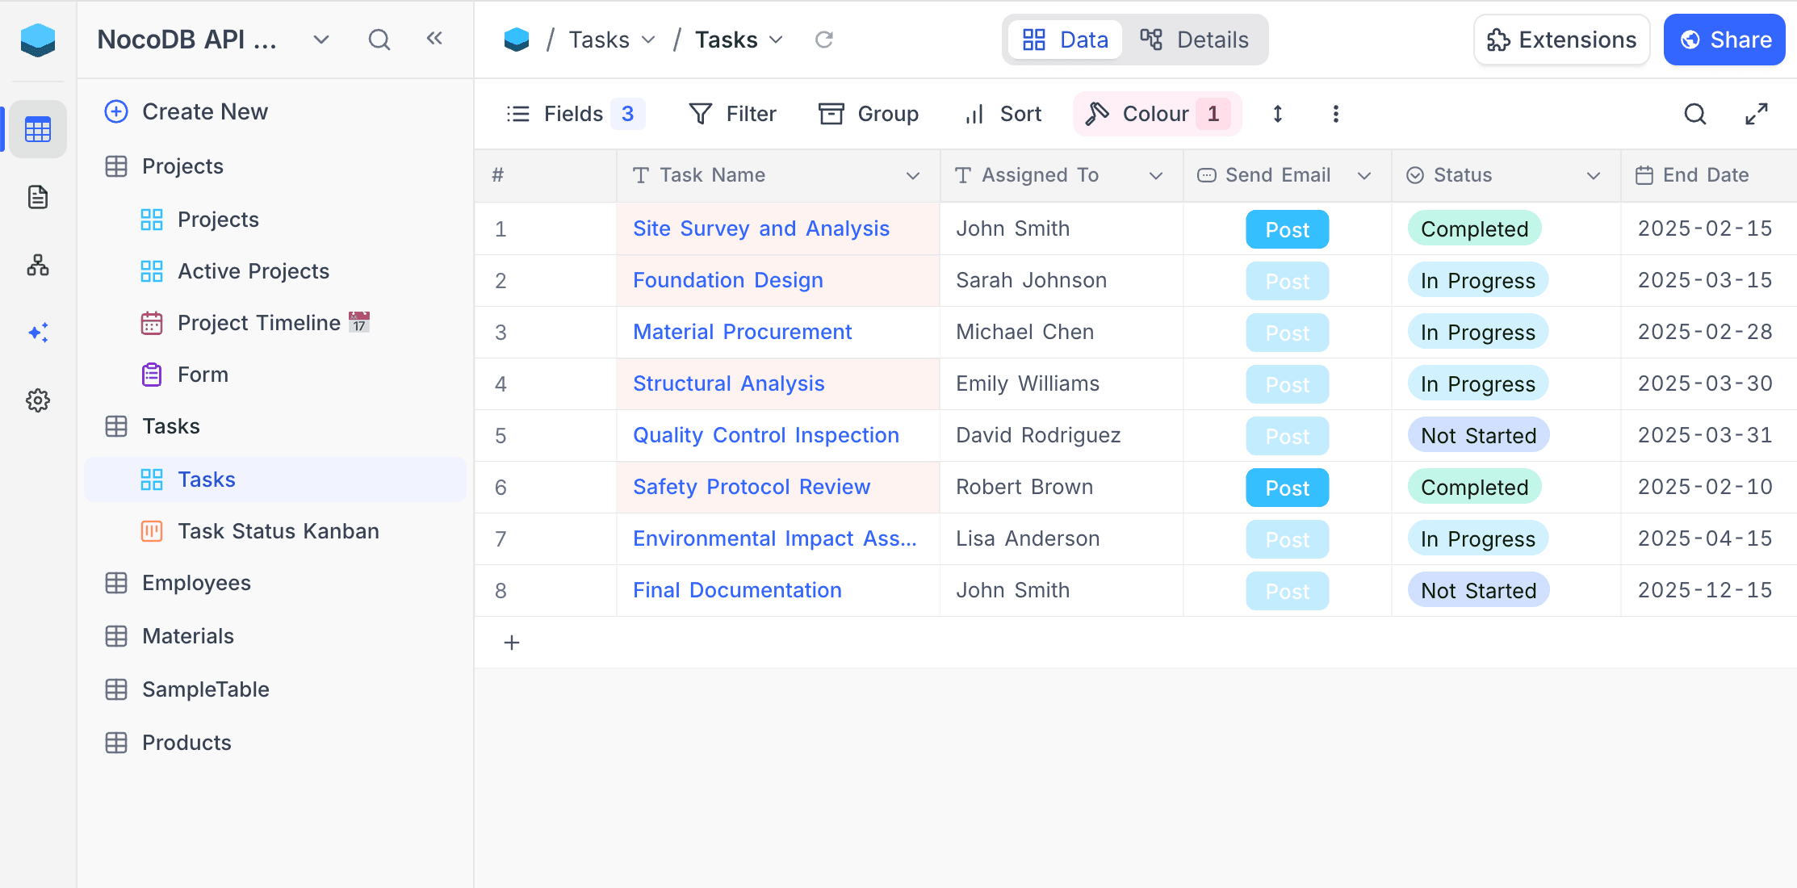Expand the Task Name column dropdown
Screen dimensions: 1797x888
(x=913, y=175)
